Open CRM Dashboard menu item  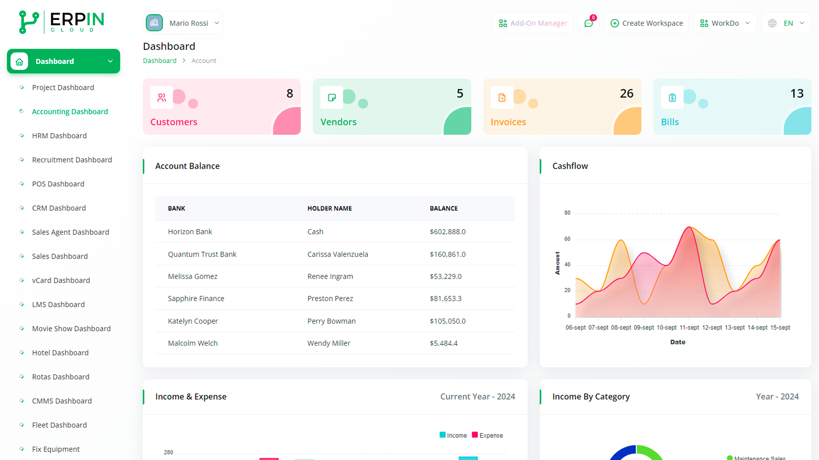(x=59, y=208)
